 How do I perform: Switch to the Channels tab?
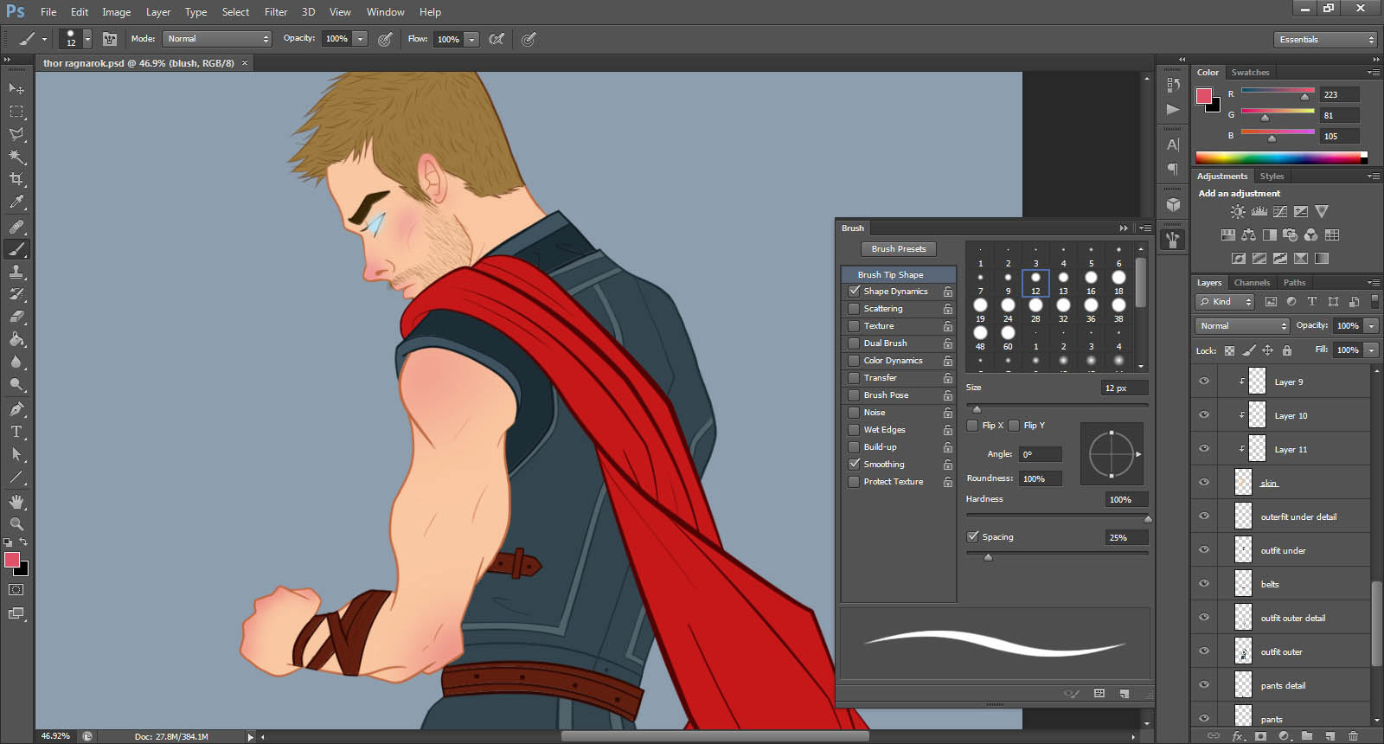click(1251, 283)
